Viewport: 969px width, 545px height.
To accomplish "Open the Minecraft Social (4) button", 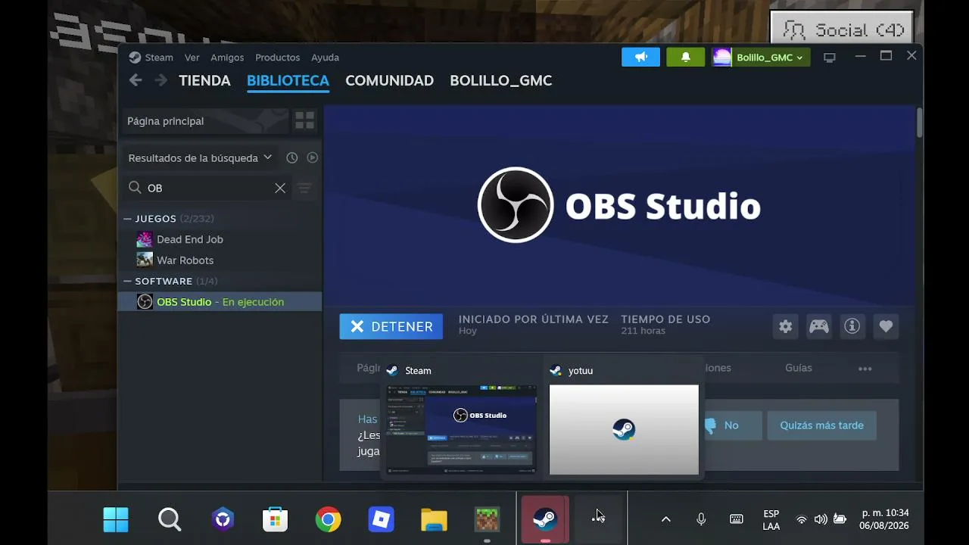I will 842,30.
